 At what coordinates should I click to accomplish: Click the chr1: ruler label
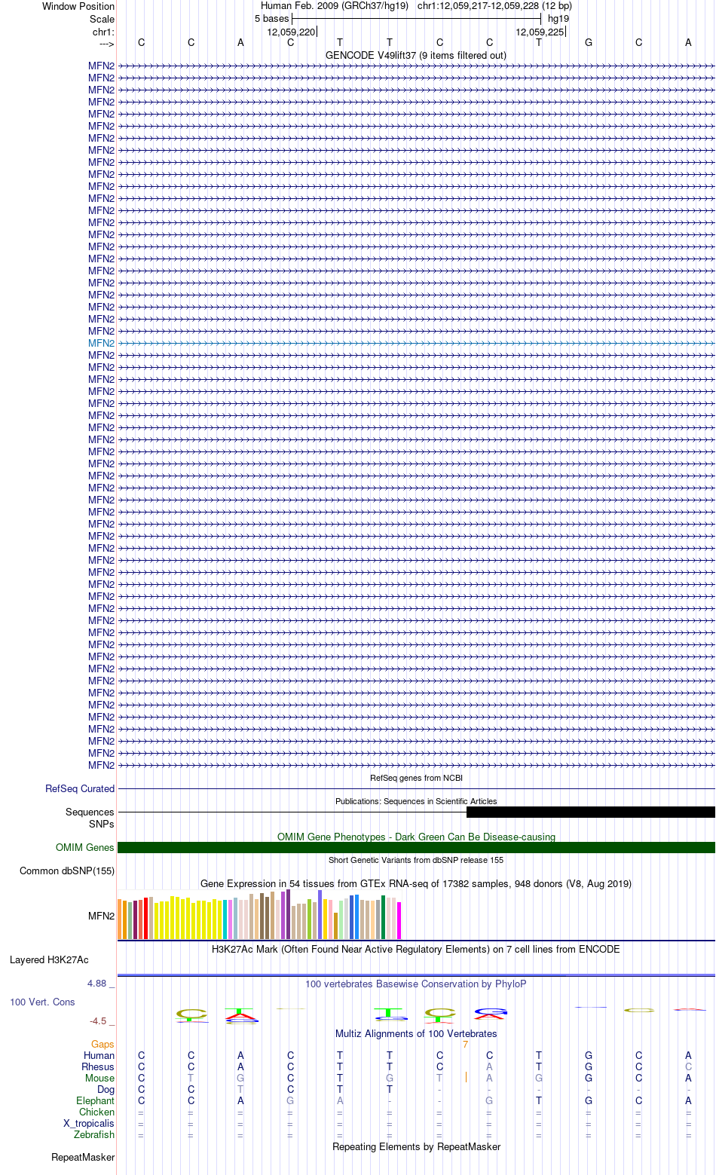click(x=103, y=32)
